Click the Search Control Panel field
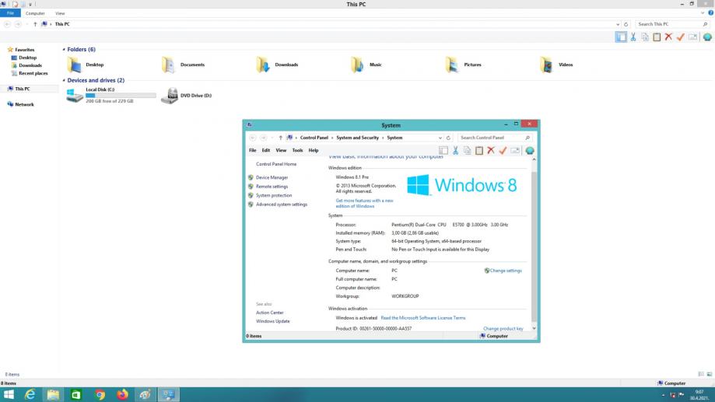 (x=495, y=138)
